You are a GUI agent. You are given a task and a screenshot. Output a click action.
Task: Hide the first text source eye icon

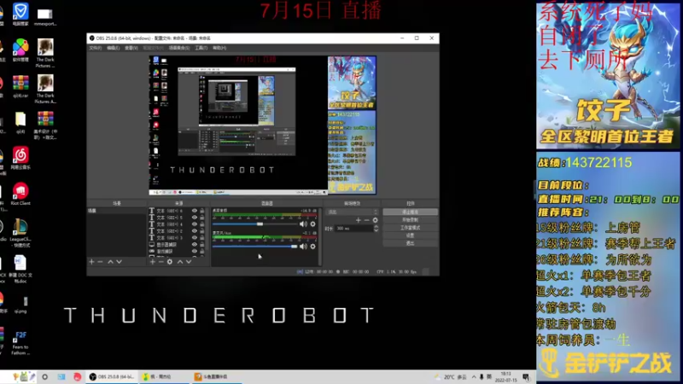pyautogui.click(x=195, y=211)
